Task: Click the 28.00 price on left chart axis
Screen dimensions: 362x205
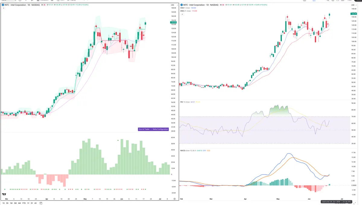Action: (173, 131)
